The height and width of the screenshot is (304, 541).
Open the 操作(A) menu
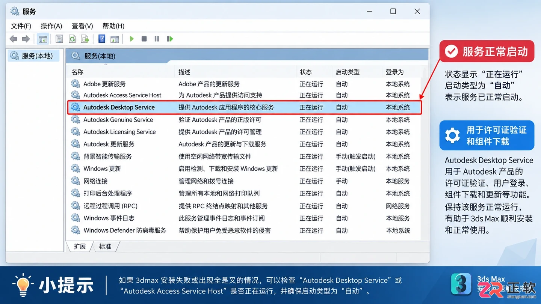click(51, 26)
